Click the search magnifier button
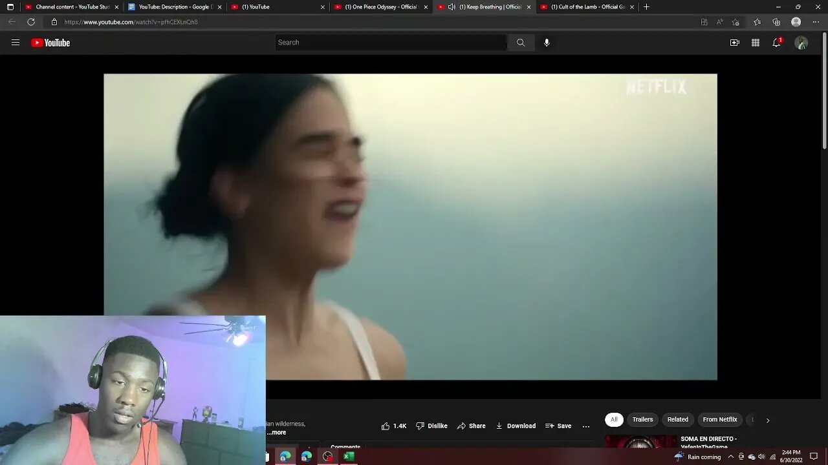The image size is (828, 465). click(521, 43)
